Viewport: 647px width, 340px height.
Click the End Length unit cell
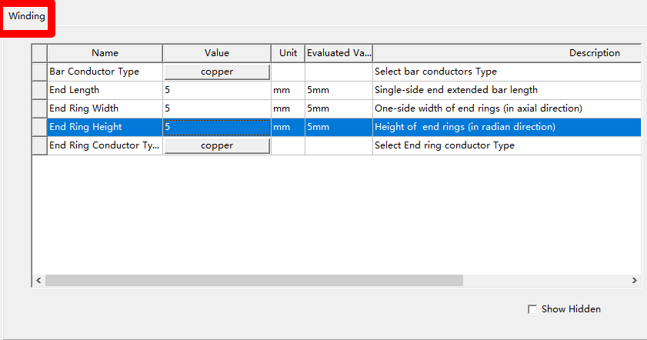pos(288,90)
